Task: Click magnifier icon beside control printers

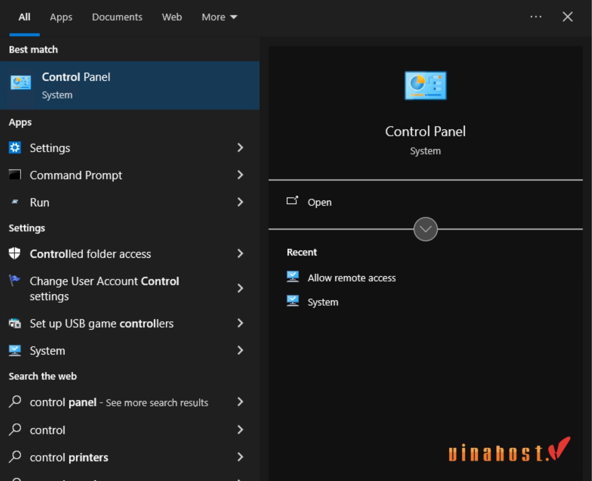Action: 15,457
